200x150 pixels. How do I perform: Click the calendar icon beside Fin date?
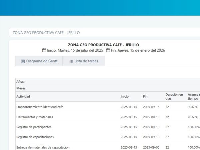point(108,50)
